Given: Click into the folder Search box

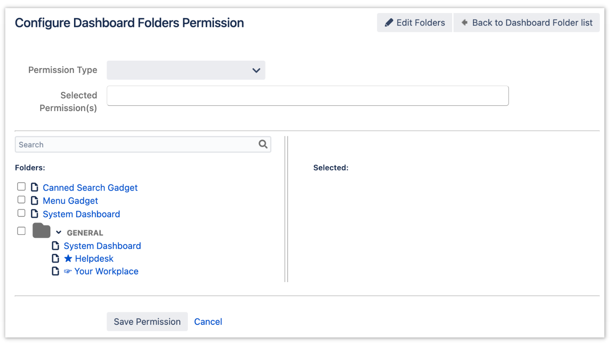Looking at the screenshot, I should [136, 145].
